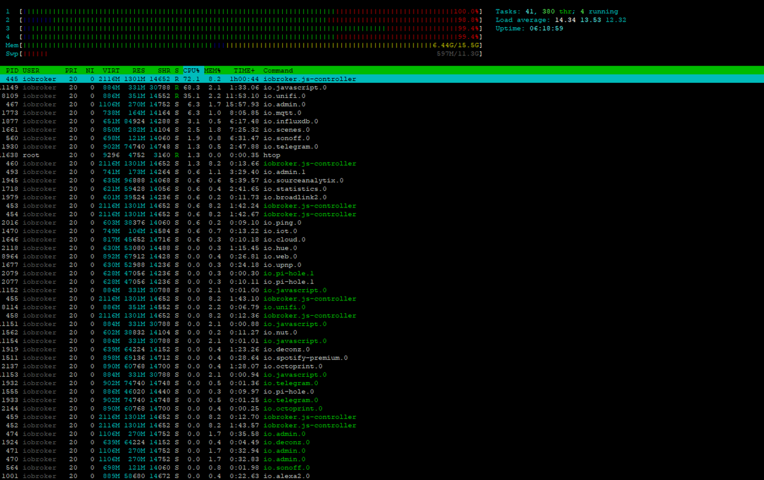Screen dimensions: 764x480
Task: Select the PID 8109 io.unifi.0 process row
Action: 382,96
